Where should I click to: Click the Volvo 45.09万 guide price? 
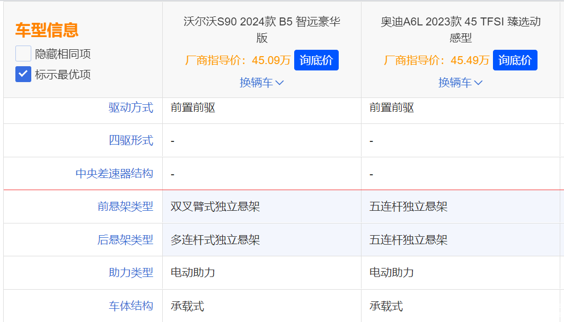(x=271, y=60)
